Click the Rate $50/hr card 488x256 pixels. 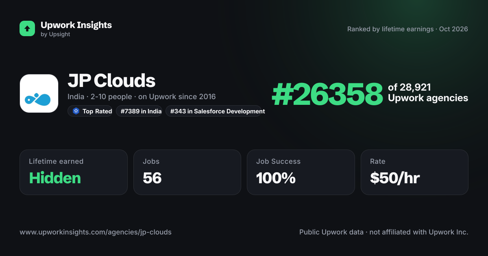(x=414, y=172)
